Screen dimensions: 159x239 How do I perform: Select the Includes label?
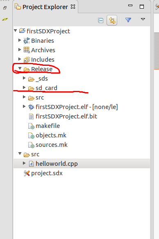tap(43, 60)
